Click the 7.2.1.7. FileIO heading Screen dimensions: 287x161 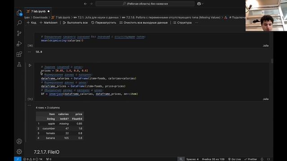tap(47, 152)
